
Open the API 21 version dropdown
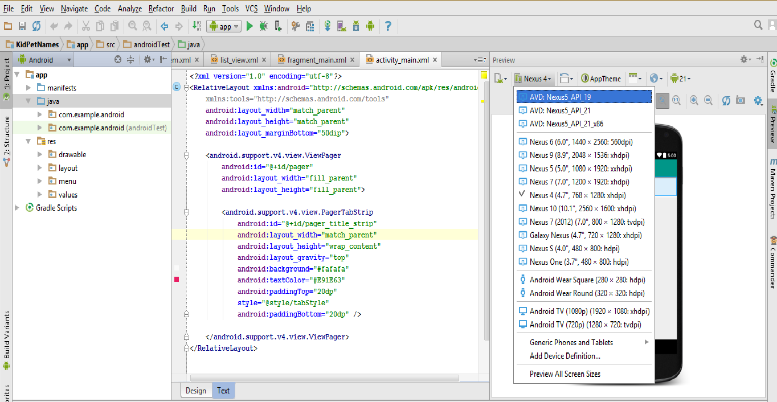coord(680,79)
